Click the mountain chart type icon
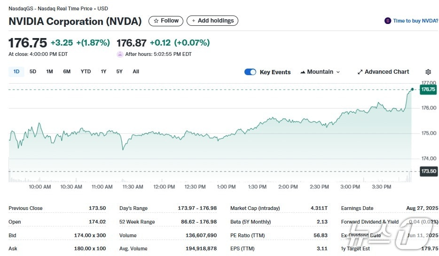The width and height of the screenshot is (439, 256). 303,72
